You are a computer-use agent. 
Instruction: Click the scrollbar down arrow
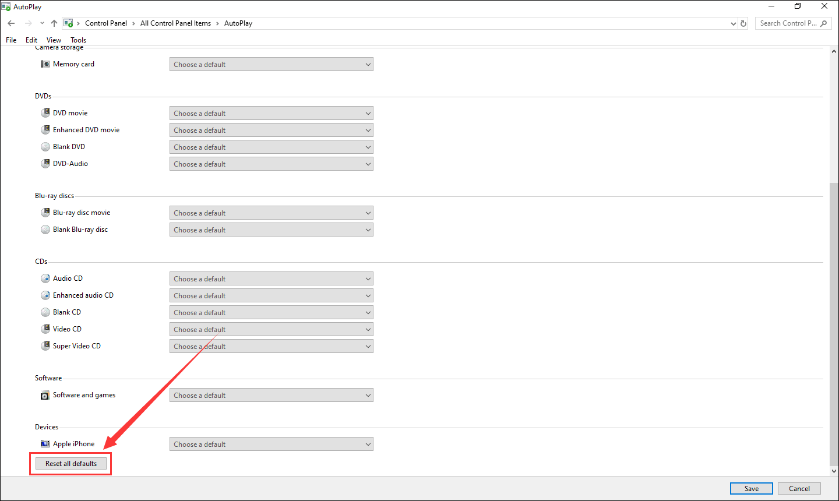point(834,471)
